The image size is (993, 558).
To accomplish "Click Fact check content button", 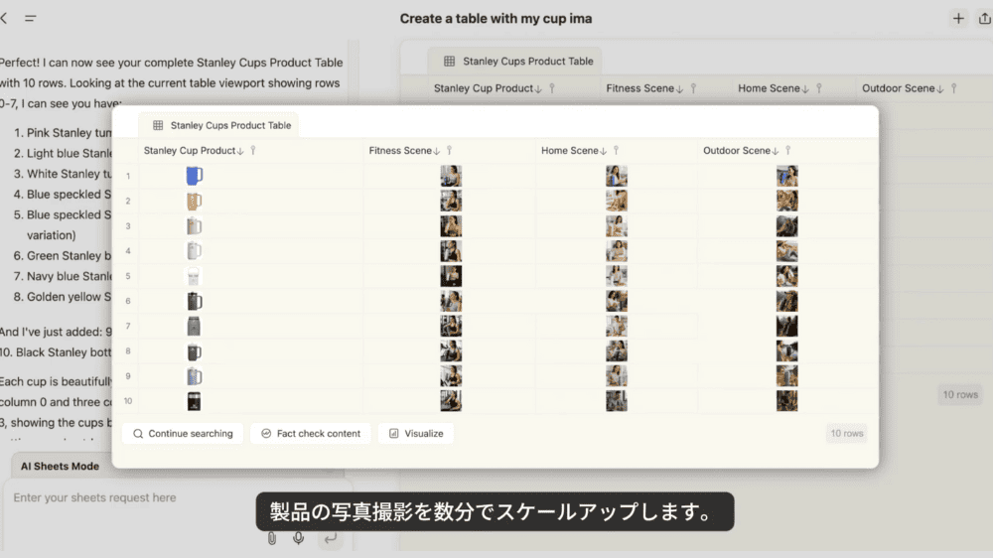I will pyautogui.click(x=310, y=434).
